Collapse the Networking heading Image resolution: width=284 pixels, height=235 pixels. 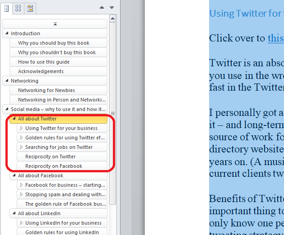[x=7, y=81]
